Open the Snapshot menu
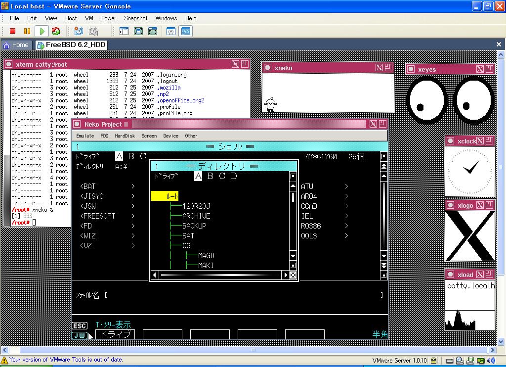Viewport: 506px width, 367px height. tap(135, 18)
